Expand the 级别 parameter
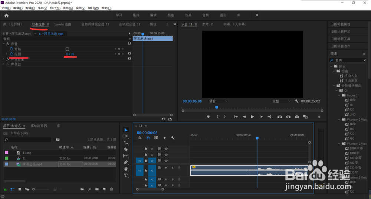Viewport: 371px width, 199px height. 7,54
